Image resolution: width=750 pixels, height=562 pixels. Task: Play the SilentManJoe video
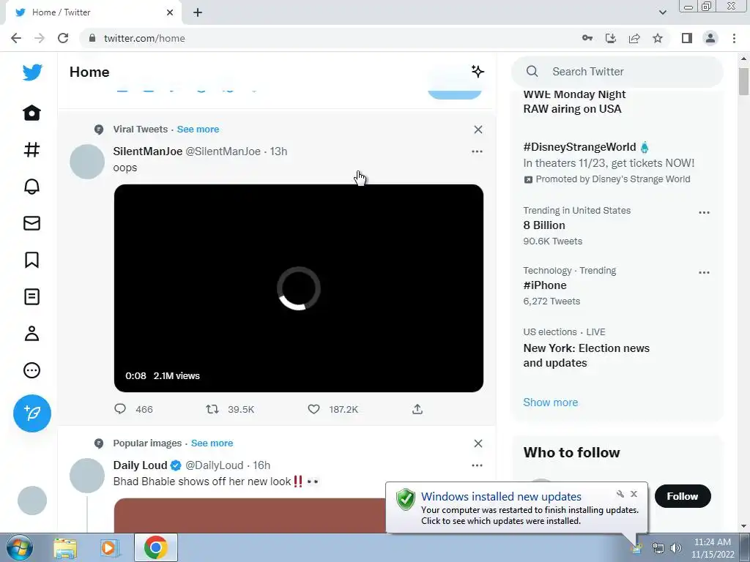point(299,288)
